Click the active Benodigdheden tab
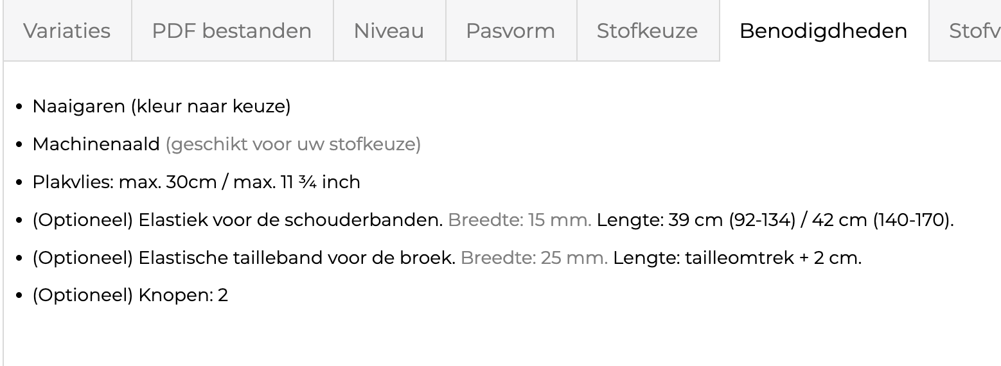 [823, 31]
